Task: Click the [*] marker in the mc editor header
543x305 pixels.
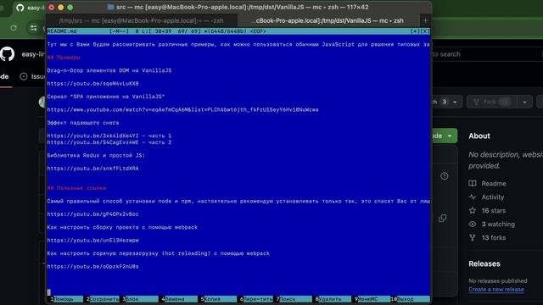Action: point(415,31)
